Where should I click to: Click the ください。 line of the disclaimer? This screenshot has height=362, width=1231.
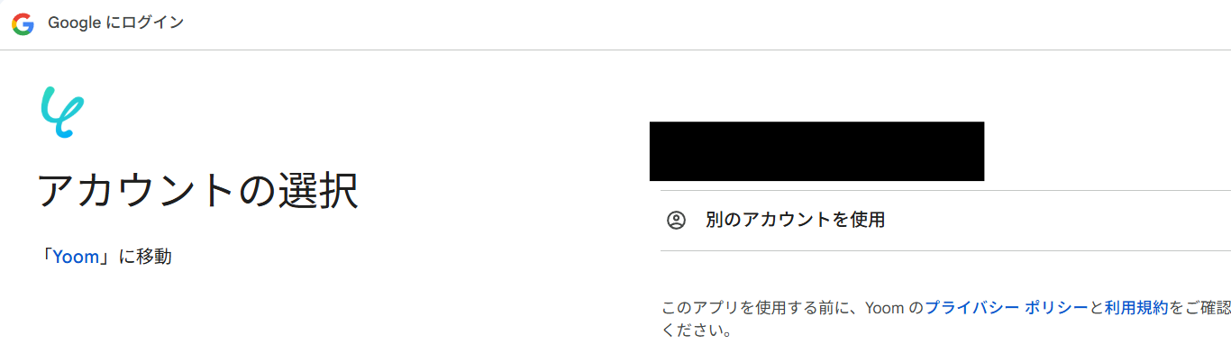coord(697,330)
